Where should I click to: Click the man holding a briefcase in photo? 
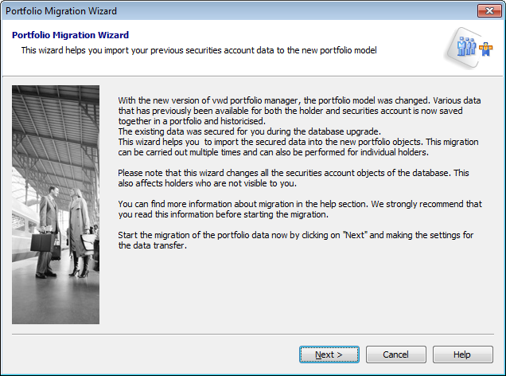(49, 227)
